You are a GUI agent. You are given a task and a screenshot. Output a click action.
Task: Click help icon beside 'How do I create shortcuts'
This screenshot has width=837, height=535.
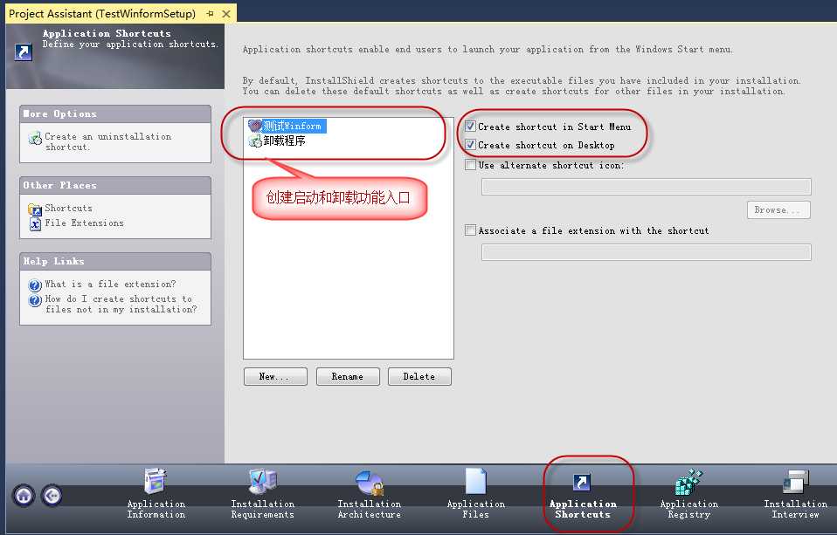(x=35, y=300)
